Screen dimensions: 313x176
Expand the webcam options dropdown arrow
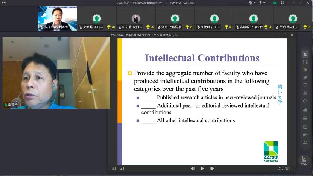coord(264,3)
